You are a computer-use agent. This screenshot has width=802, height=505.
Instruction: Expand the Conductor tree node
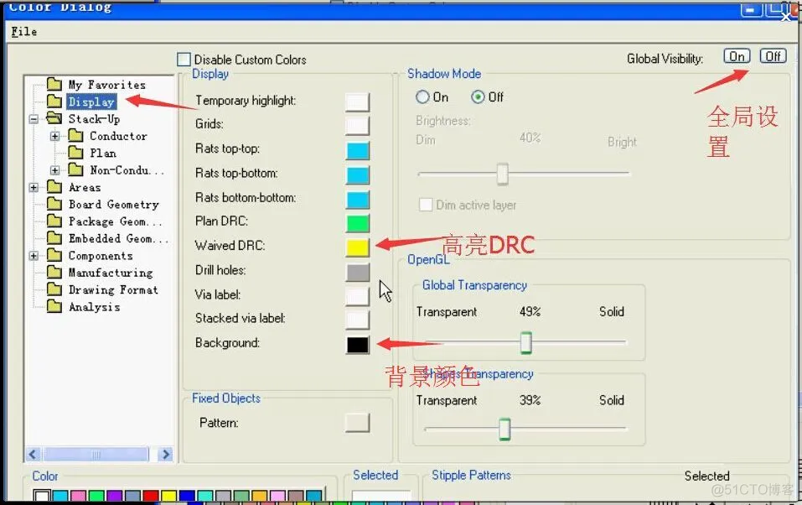click(54, 136)
